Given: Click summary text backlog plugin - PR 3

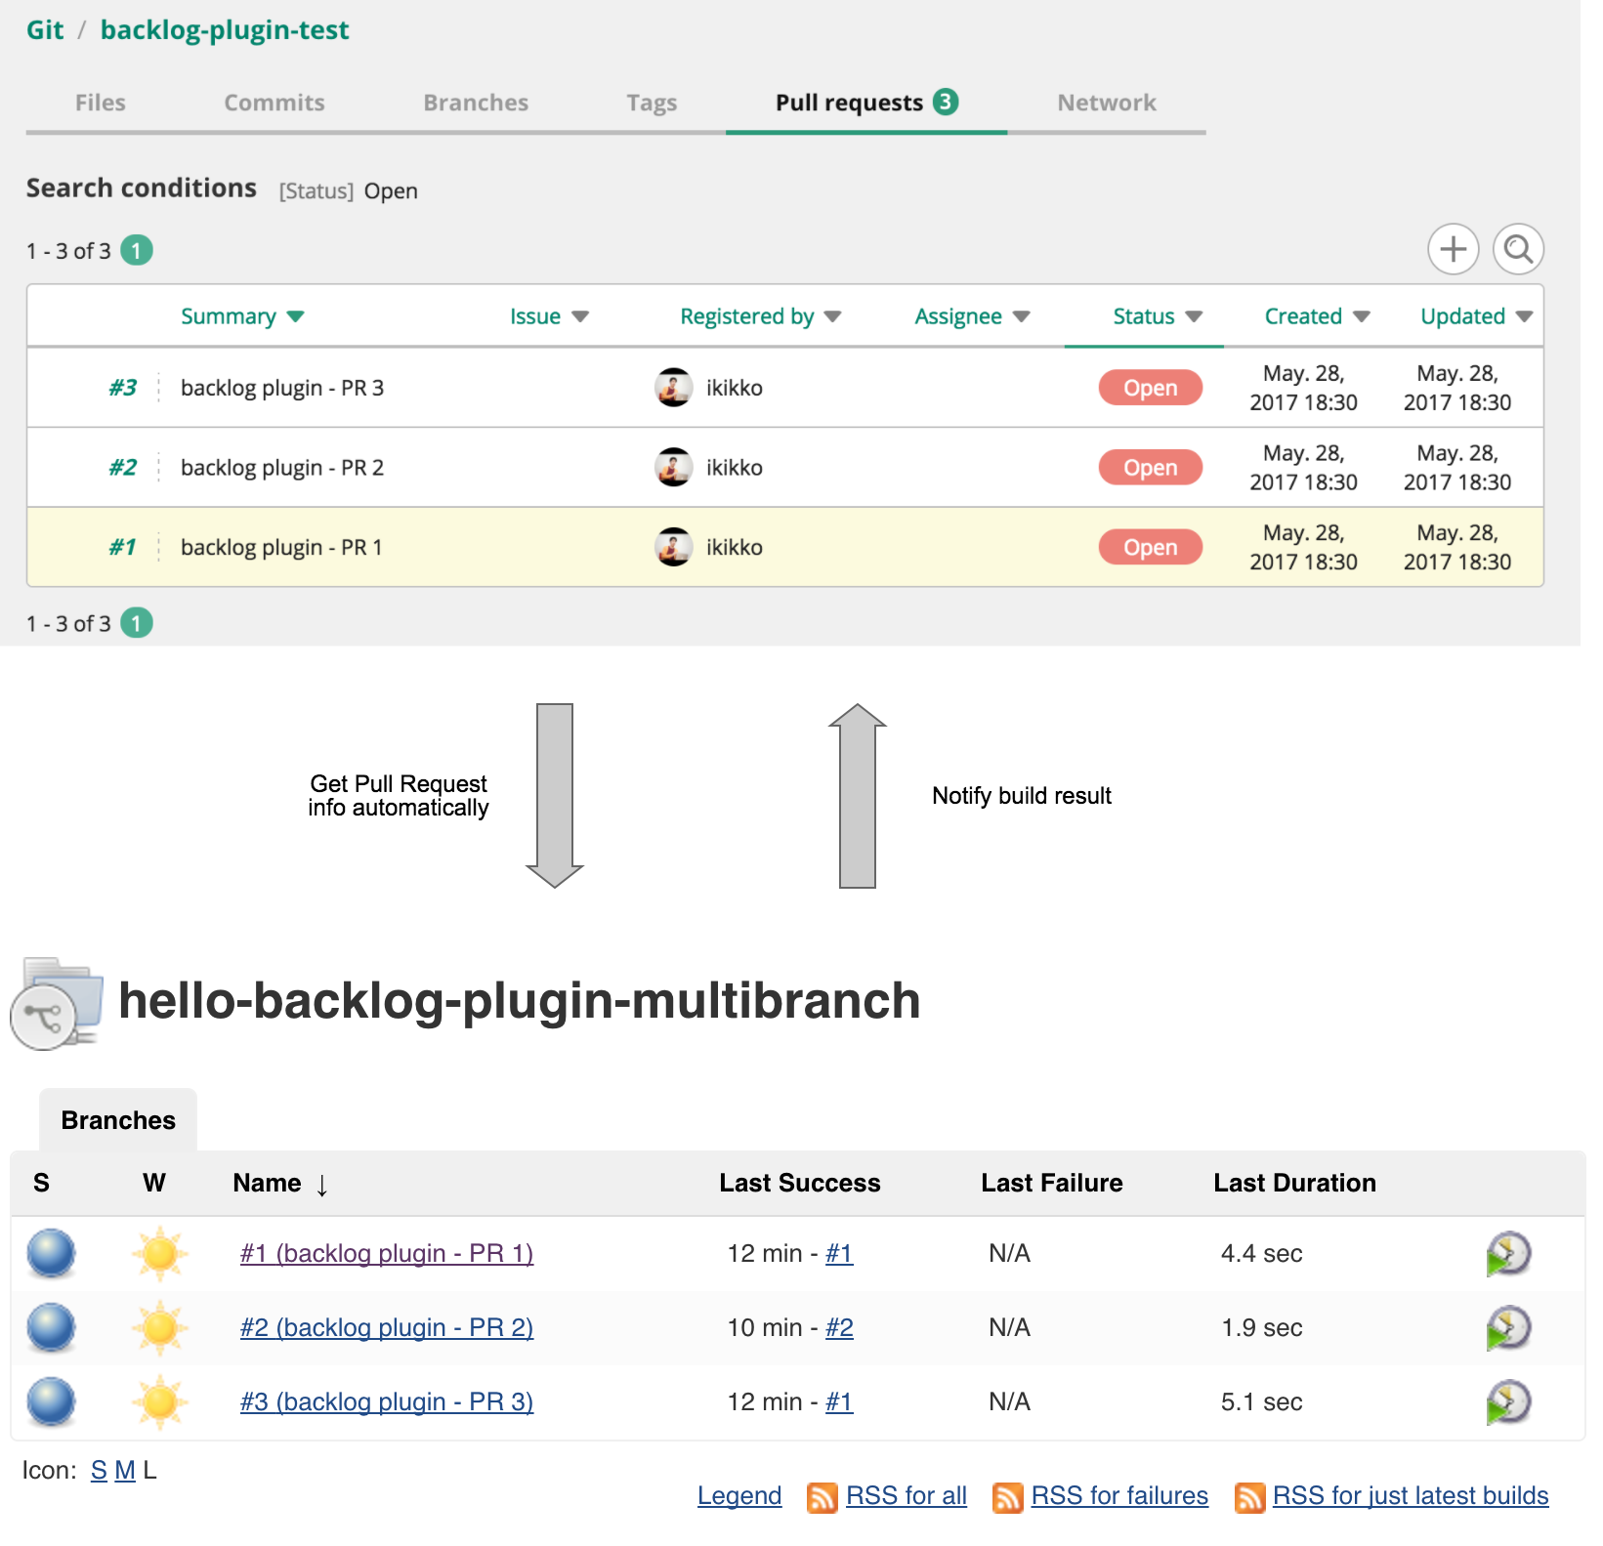Looking at the screenshot, I should click(282, 389).
